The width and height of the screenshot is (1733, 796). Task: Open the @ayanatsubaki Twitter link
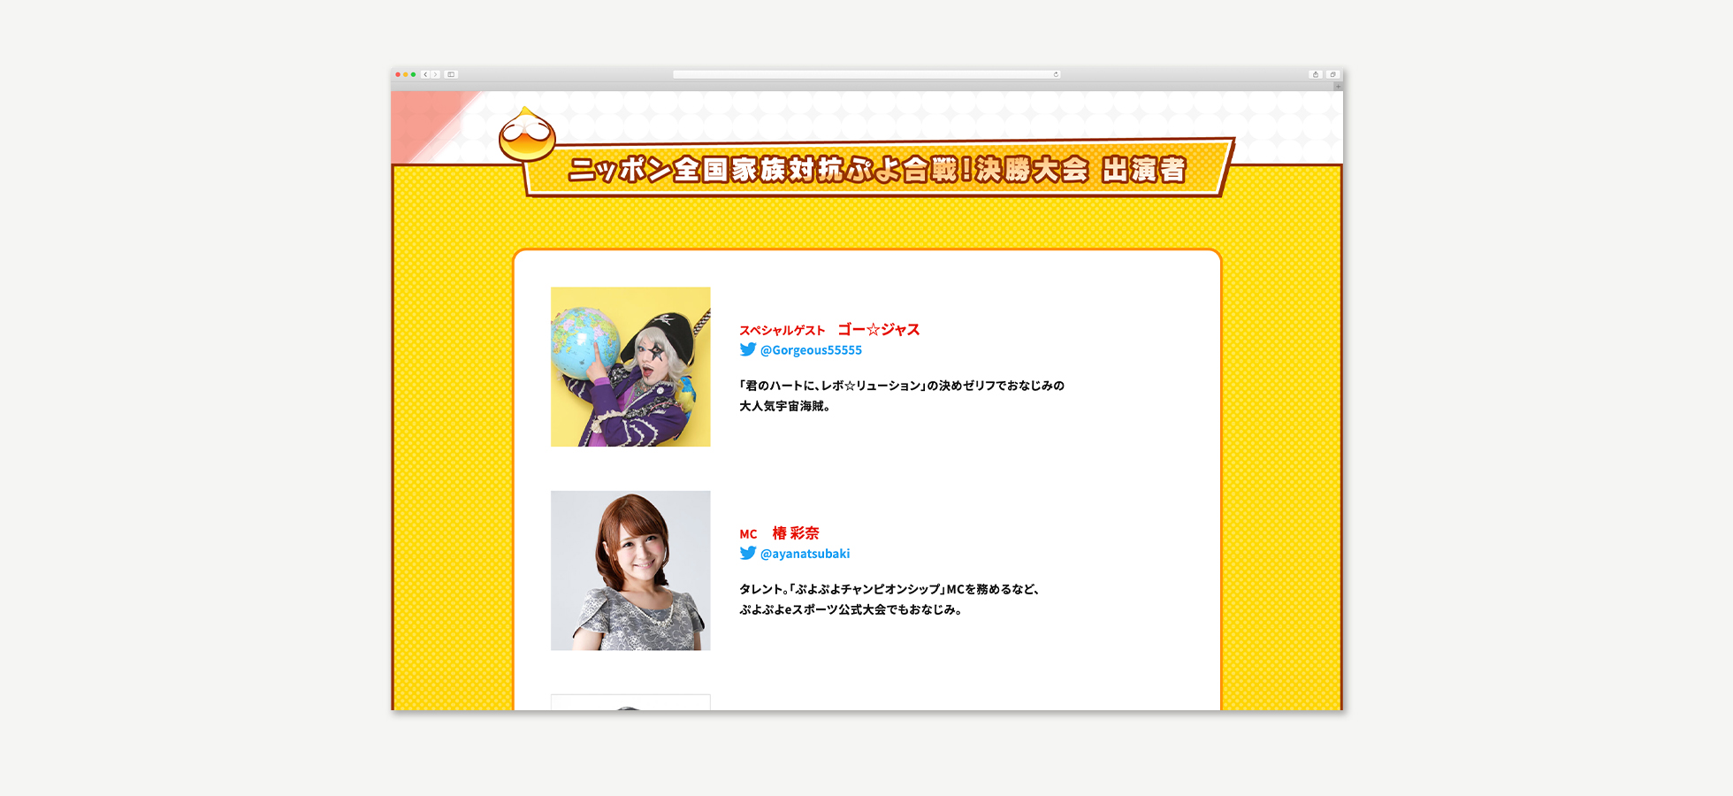click(x=805, y=554)
